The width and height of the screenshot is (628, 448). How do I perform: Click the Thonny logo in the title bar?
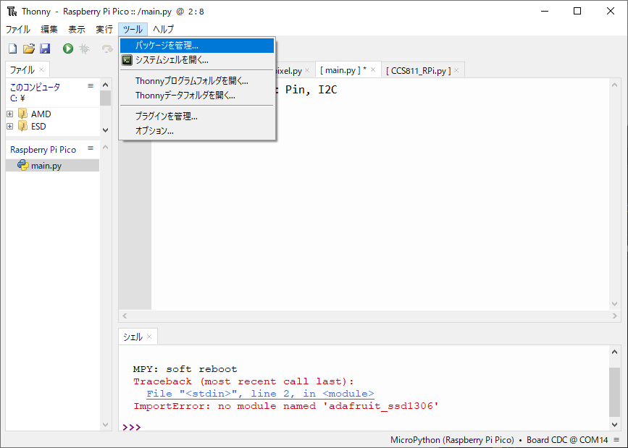pos(12,11)
